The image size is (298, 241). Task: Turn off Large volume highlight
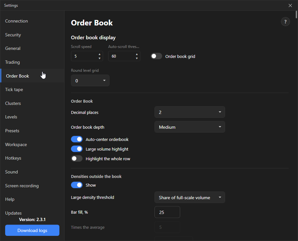coord(77,149)
